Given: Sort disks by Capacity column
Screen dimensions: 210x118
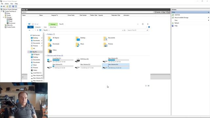Looking at the screenshot, I should coord(101,15).
